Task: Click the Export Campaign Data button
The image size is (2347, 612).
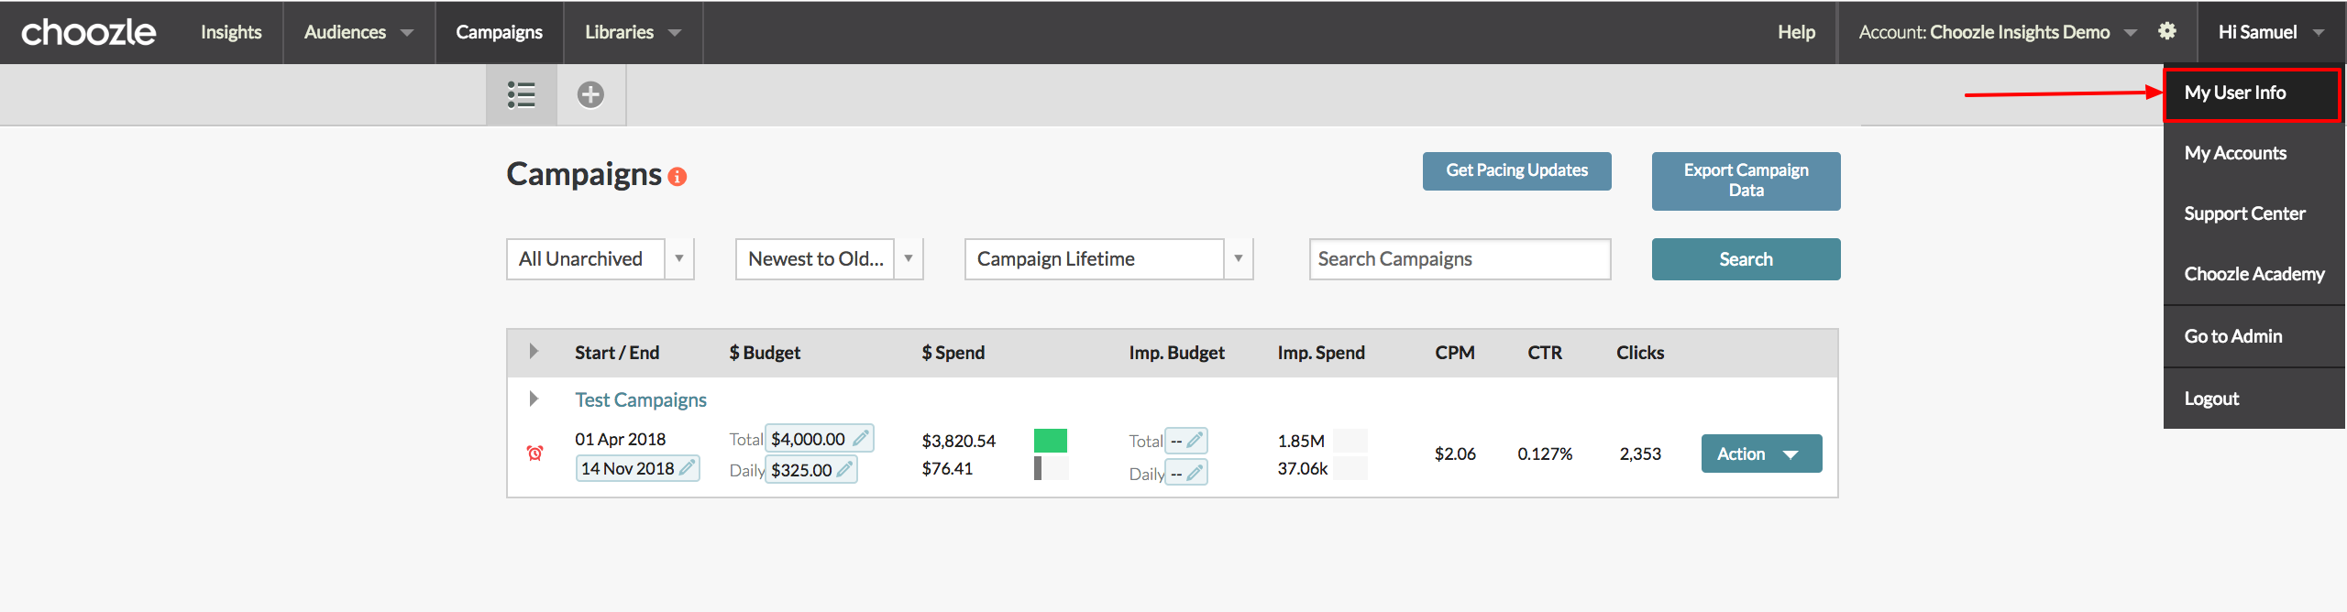Action: pos(1746,180)
